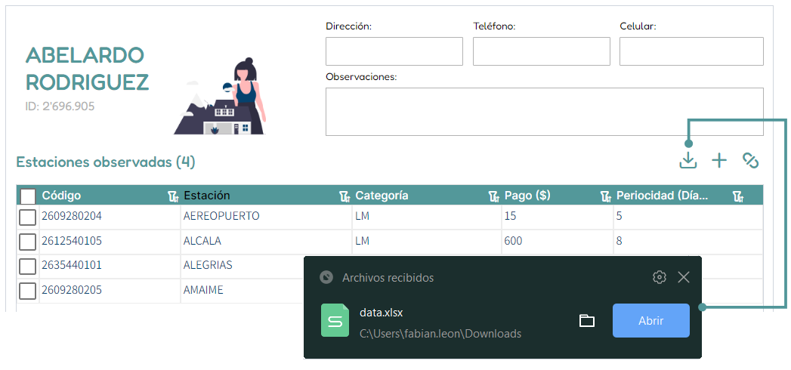Add a new station with plus icon
This screenshot has width=791, height=370.
[x=719, y=161]
